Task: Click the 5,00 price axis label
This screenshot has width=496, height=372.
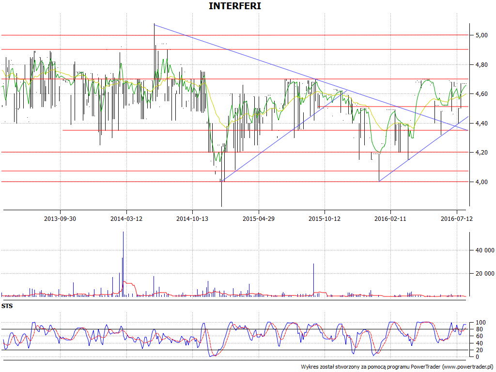Action: coord(481,35)
